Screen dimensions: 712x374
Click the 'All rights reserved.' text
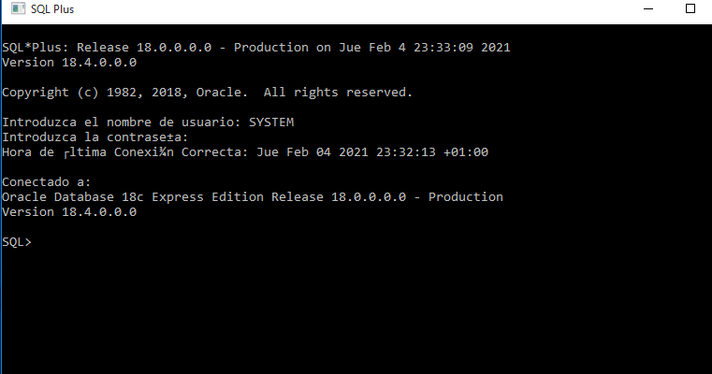(x=338, y=93)
